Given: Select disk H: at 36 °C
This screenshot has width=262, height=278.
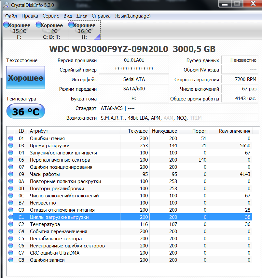Looking at the screenshot, I should coord(84,30).
